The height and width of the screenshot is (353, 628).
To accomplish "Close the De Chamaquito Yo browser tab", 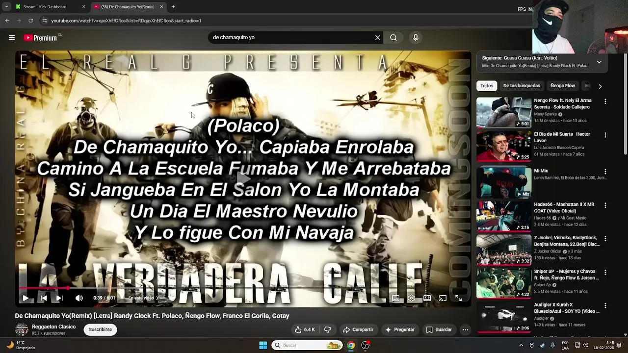I will pyautogui.click(x=161, y=7).
